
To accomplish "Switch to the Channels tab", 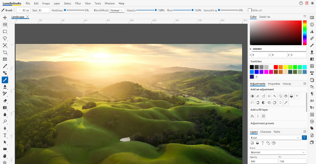I will 266,132.
